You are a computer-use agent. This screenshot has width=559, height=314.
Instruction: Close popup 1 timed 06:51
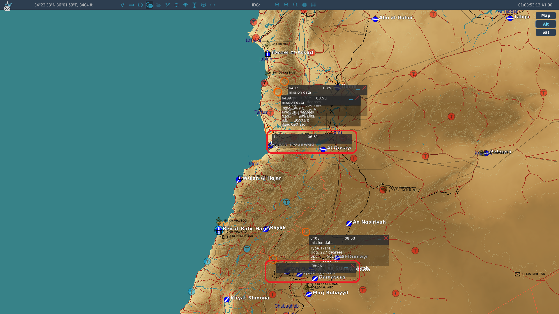click(x=349, y=137)
